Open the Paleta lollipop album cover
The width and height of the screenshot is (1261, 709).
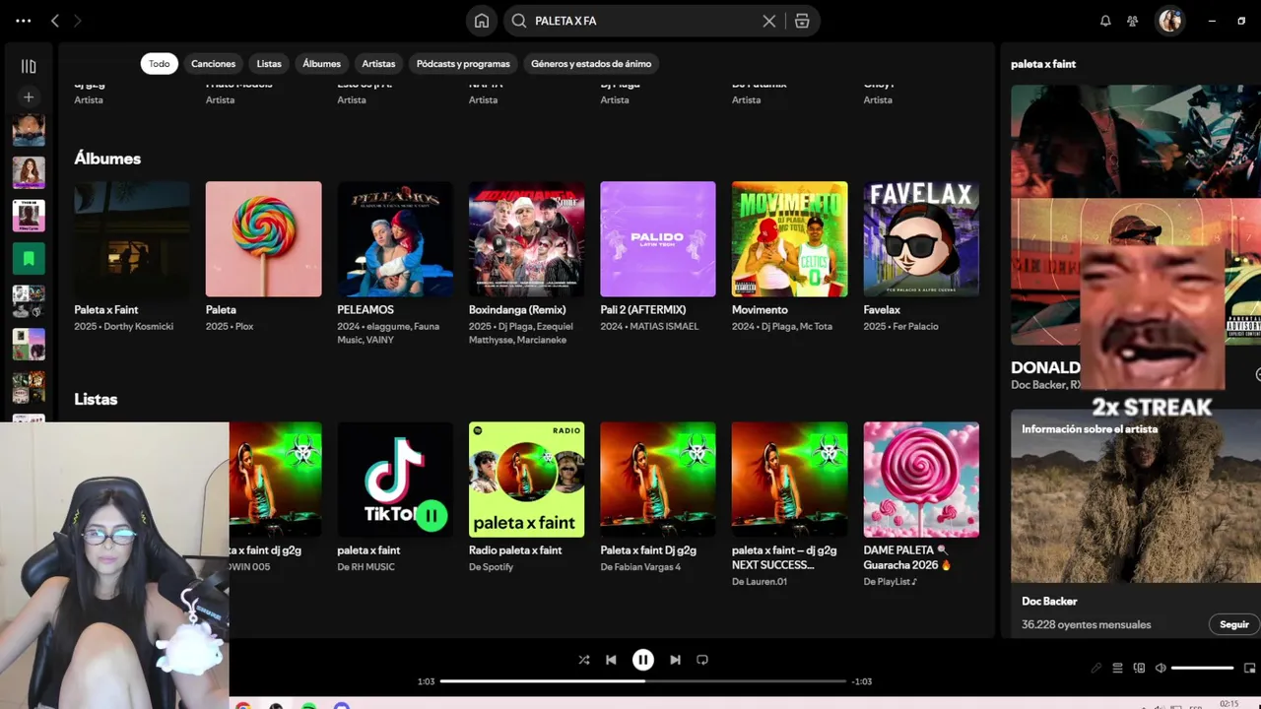[x=263, y=239]
